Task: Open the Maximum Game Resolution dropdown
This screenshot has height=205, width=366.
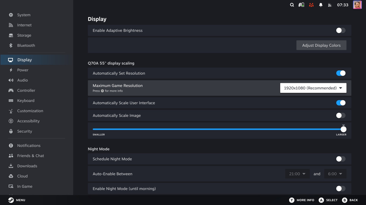Action: click(313, 88)
